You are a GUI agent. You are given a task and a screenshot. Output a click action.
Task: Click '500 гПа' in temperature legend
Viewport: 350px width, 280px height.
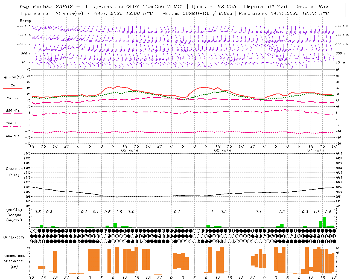(x=13, y=136)
